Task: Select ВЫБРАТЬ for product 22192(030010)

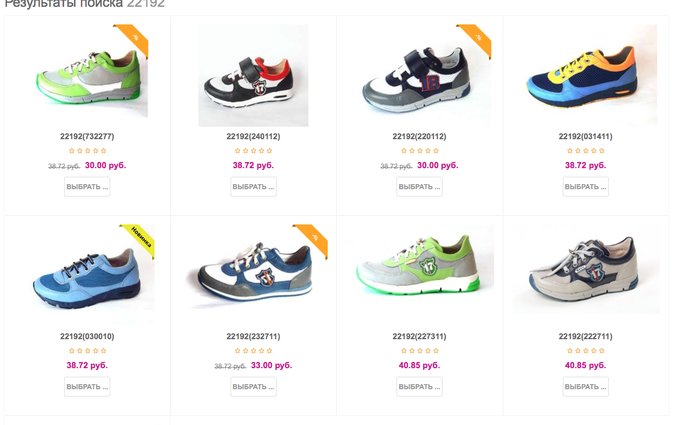Action: (x=87, y=387)
